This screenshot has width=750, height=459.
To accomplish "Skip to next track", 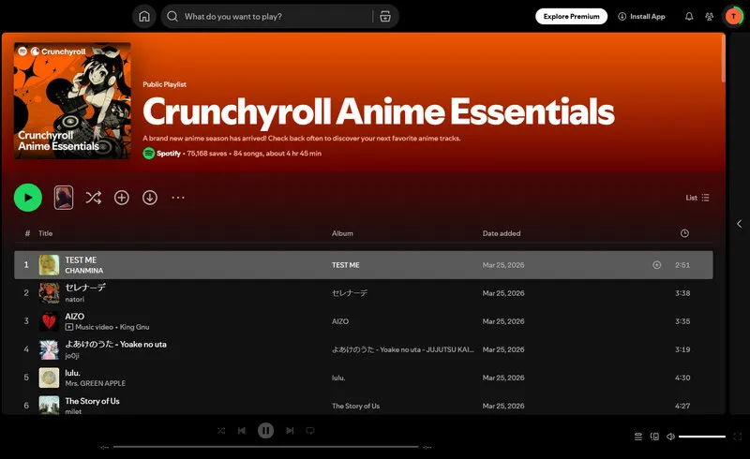I will (x=290, y=431).
